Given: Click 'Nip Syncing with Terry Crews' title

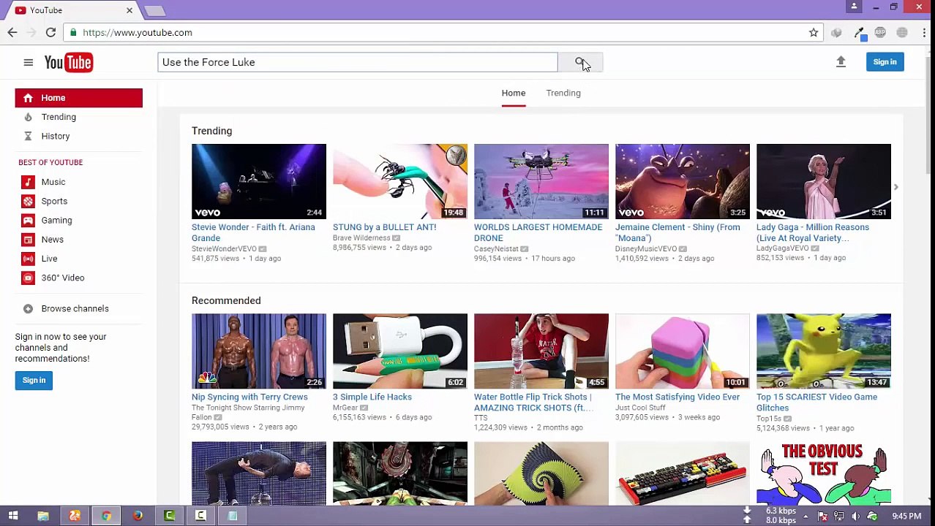Looking at the screenshot, I should pyautogui.click(x=249, y=397).
